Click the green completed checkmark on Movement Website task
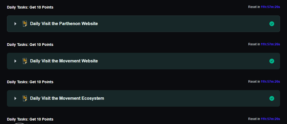This screenshot has height=124, width=287. (x=272, y=61)
